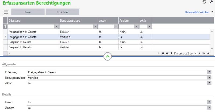Jump to first record in navigator
This screenshot has width=215, height=112.
tap(163, 53)
